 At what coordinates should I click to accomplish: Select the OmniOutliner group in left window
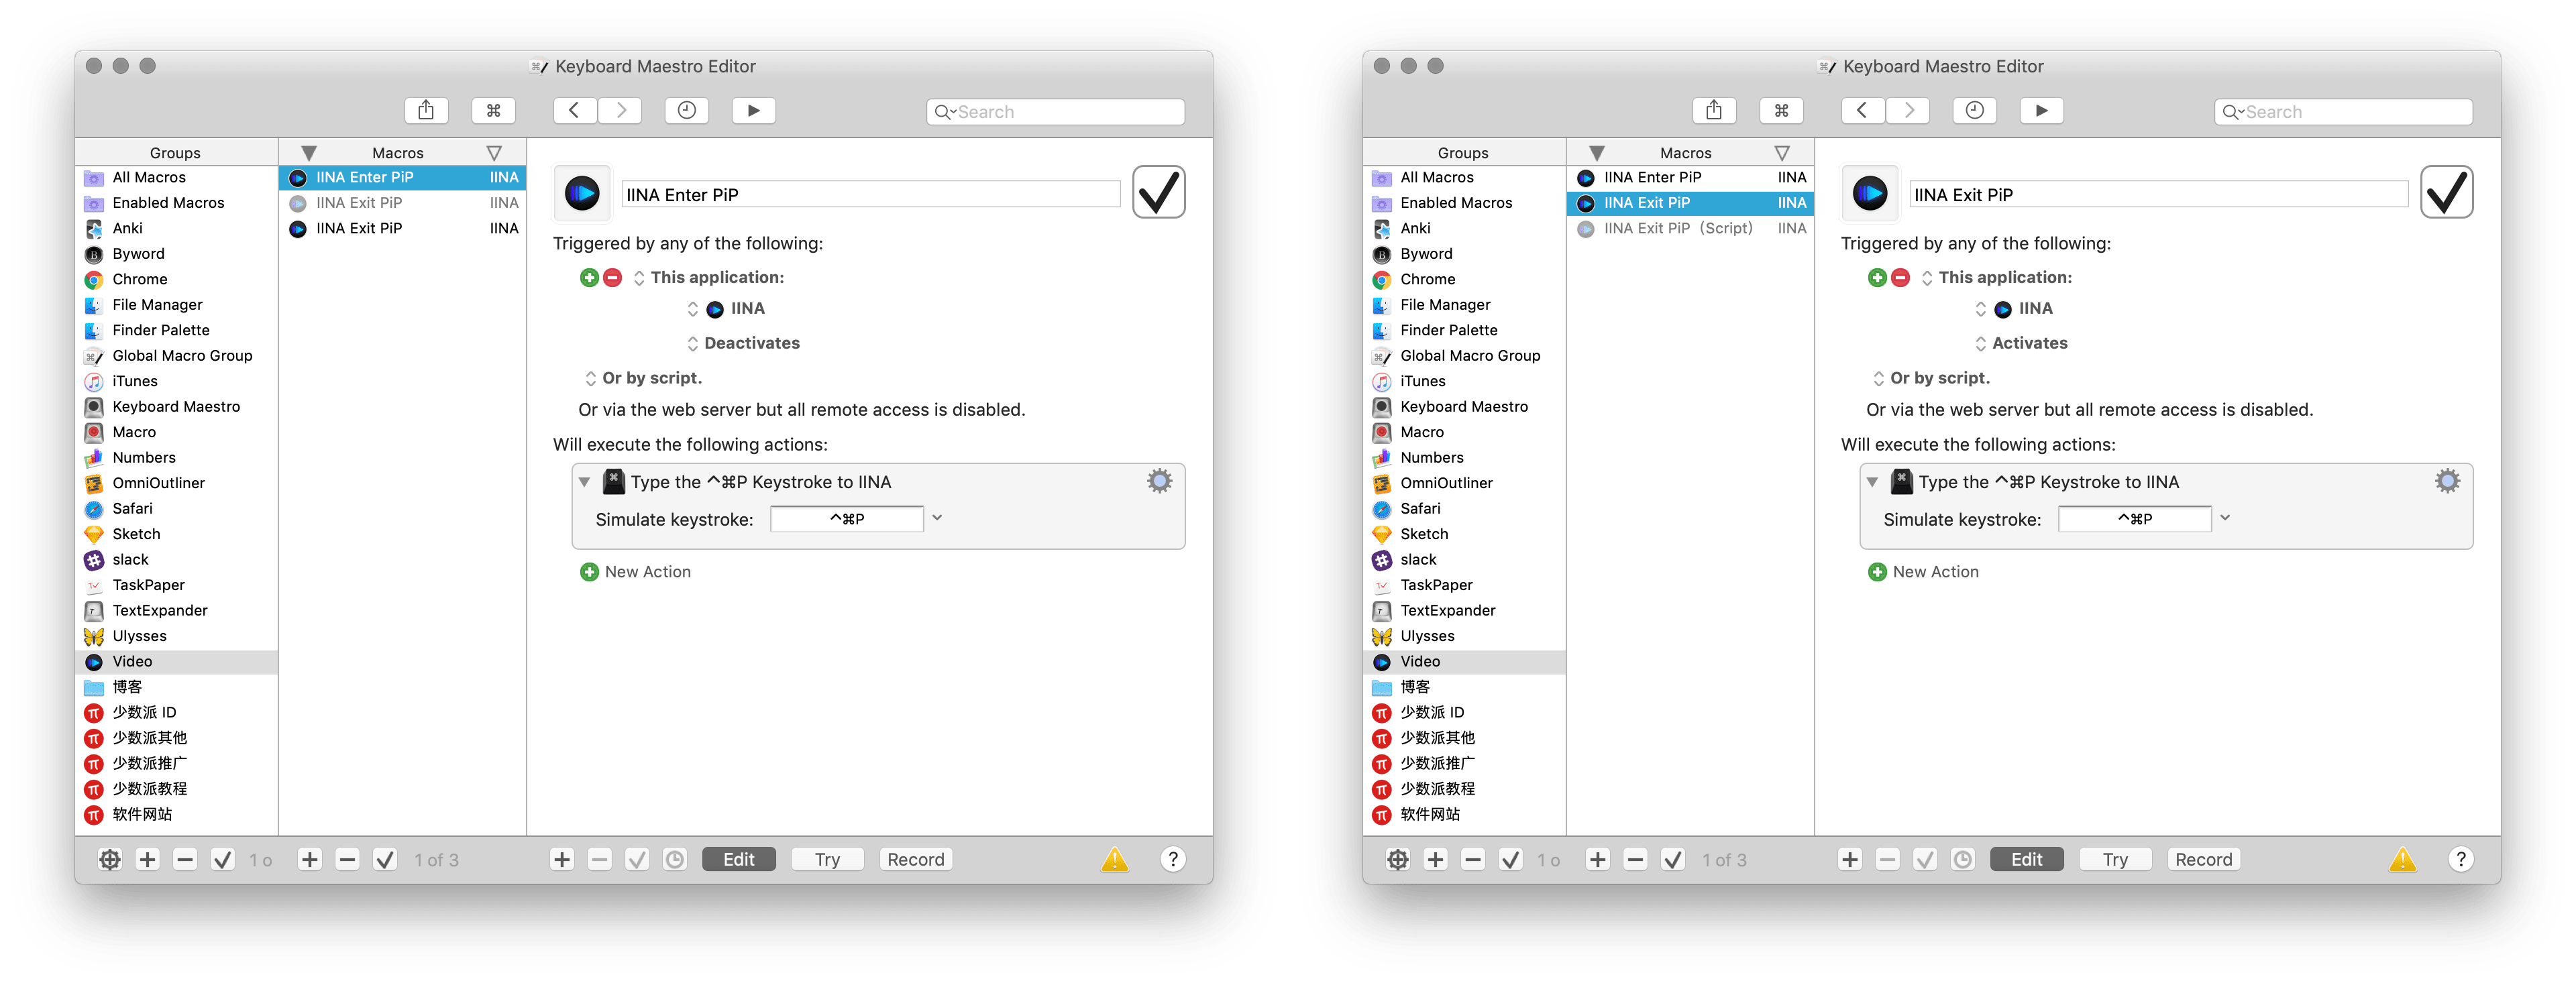158,484
